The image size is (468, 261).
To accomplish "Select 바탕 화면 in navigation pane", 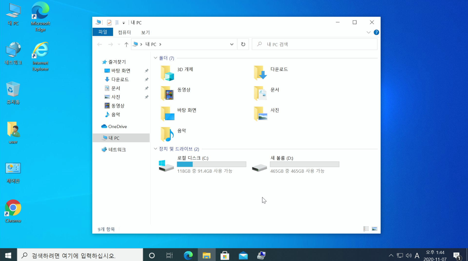I will 118,71.
